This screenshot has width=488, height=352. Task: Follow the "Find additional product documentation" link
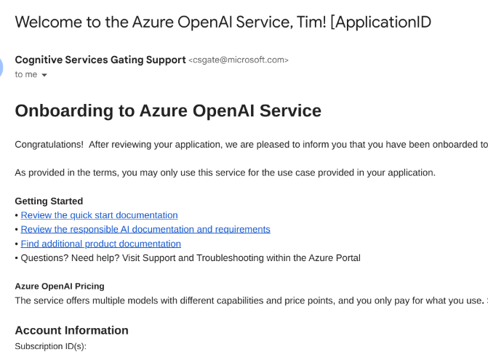click(100, 244)
